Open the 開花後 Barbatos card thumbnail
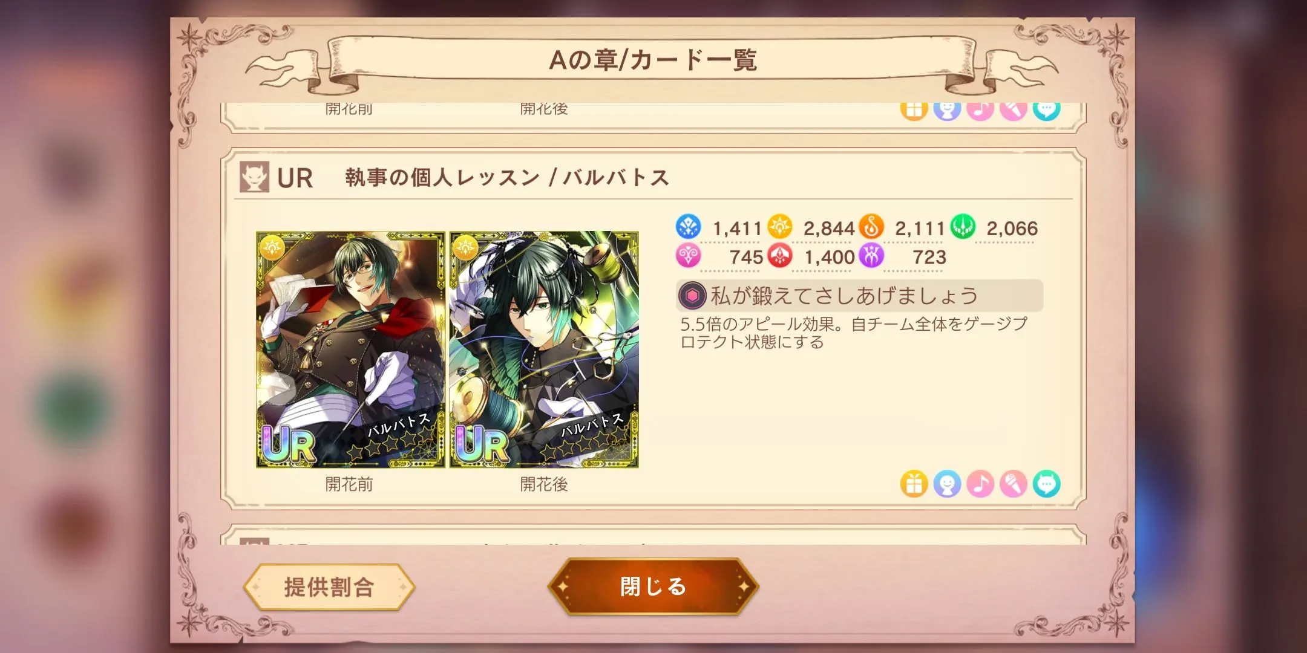 (x=544, y=349)
